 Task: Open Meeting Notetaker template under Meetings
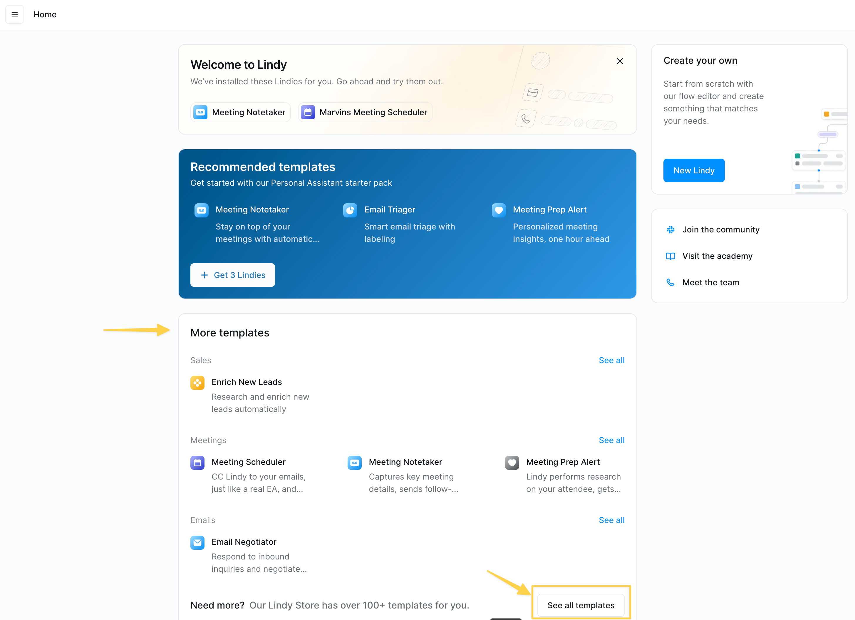click(x=405, y=462)
